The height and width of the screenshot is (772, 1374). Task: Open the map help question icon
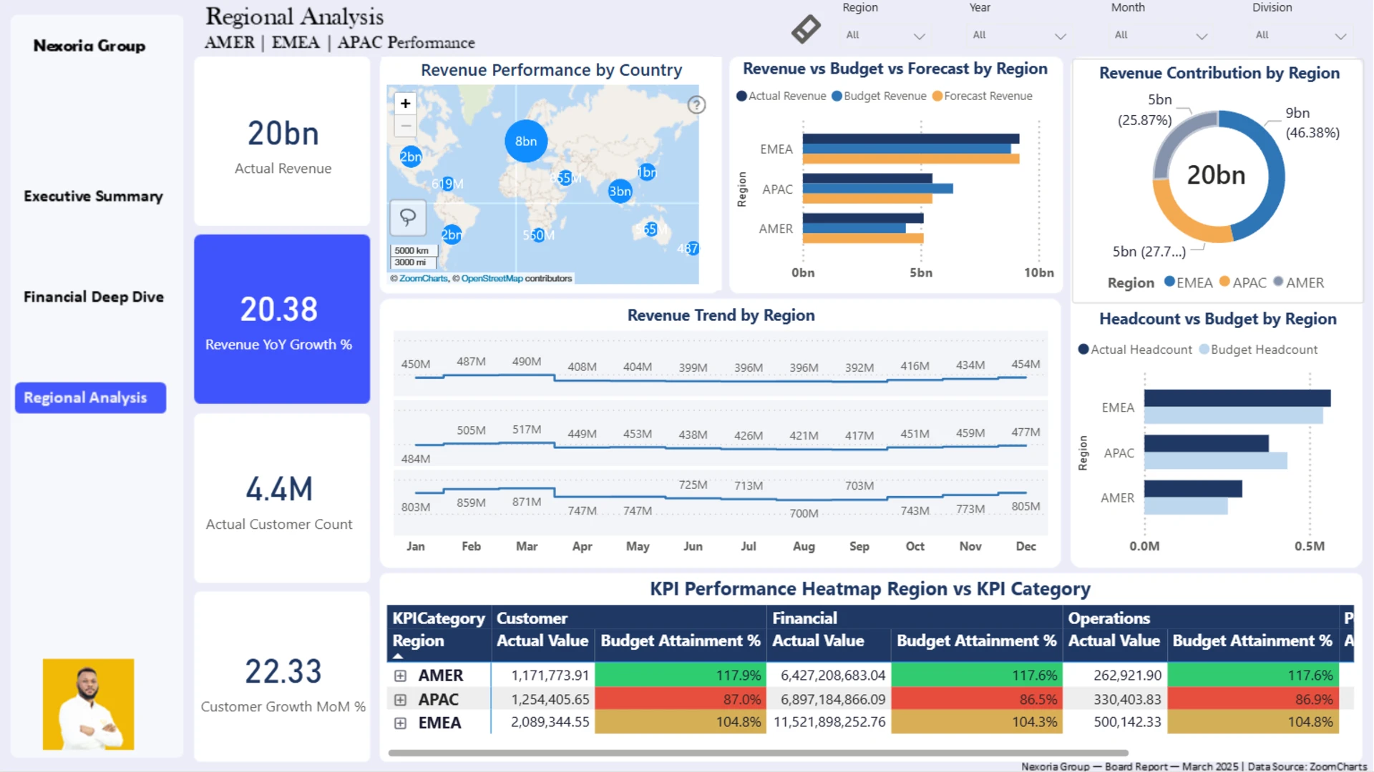(x=696, y=105)
